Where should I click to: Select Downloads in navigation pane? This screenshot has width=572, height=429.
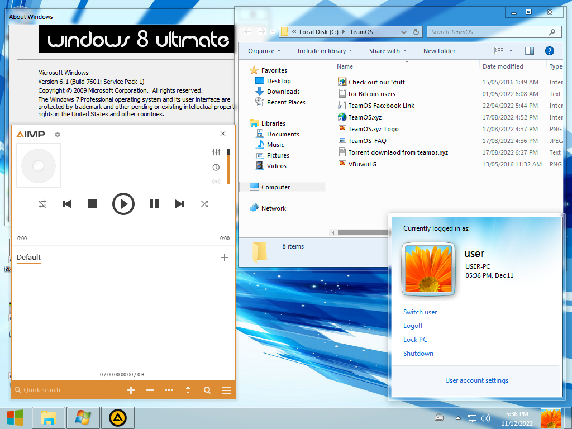click(283, 92)
